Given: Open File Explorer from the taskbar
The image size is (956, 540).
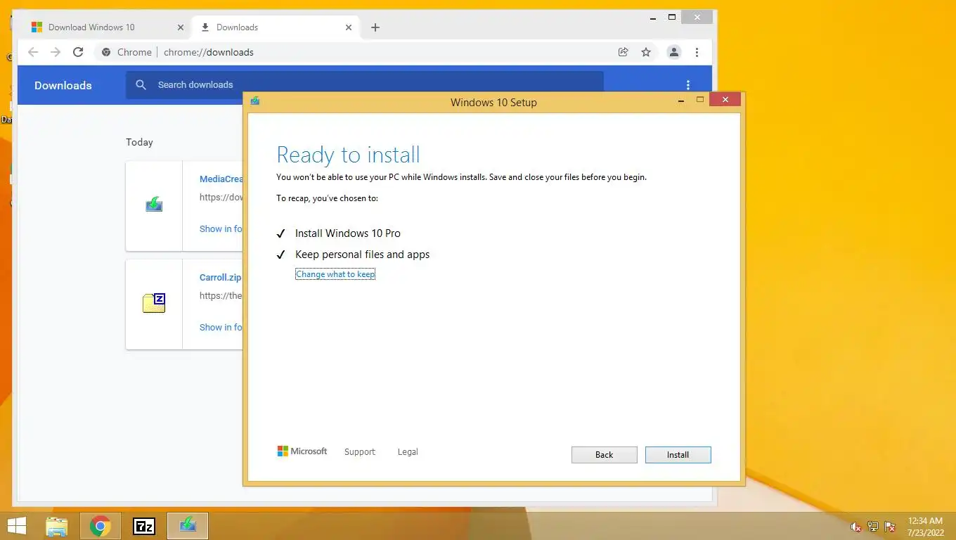Looking at the screenshot, I should coord(57,526).
